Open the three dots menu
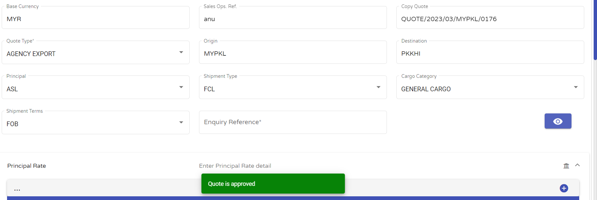 coord(17,190)
